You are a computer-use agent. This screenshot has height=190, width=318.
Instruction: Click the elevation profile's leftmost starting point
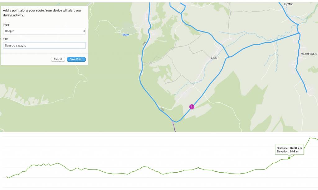(7, 177)
